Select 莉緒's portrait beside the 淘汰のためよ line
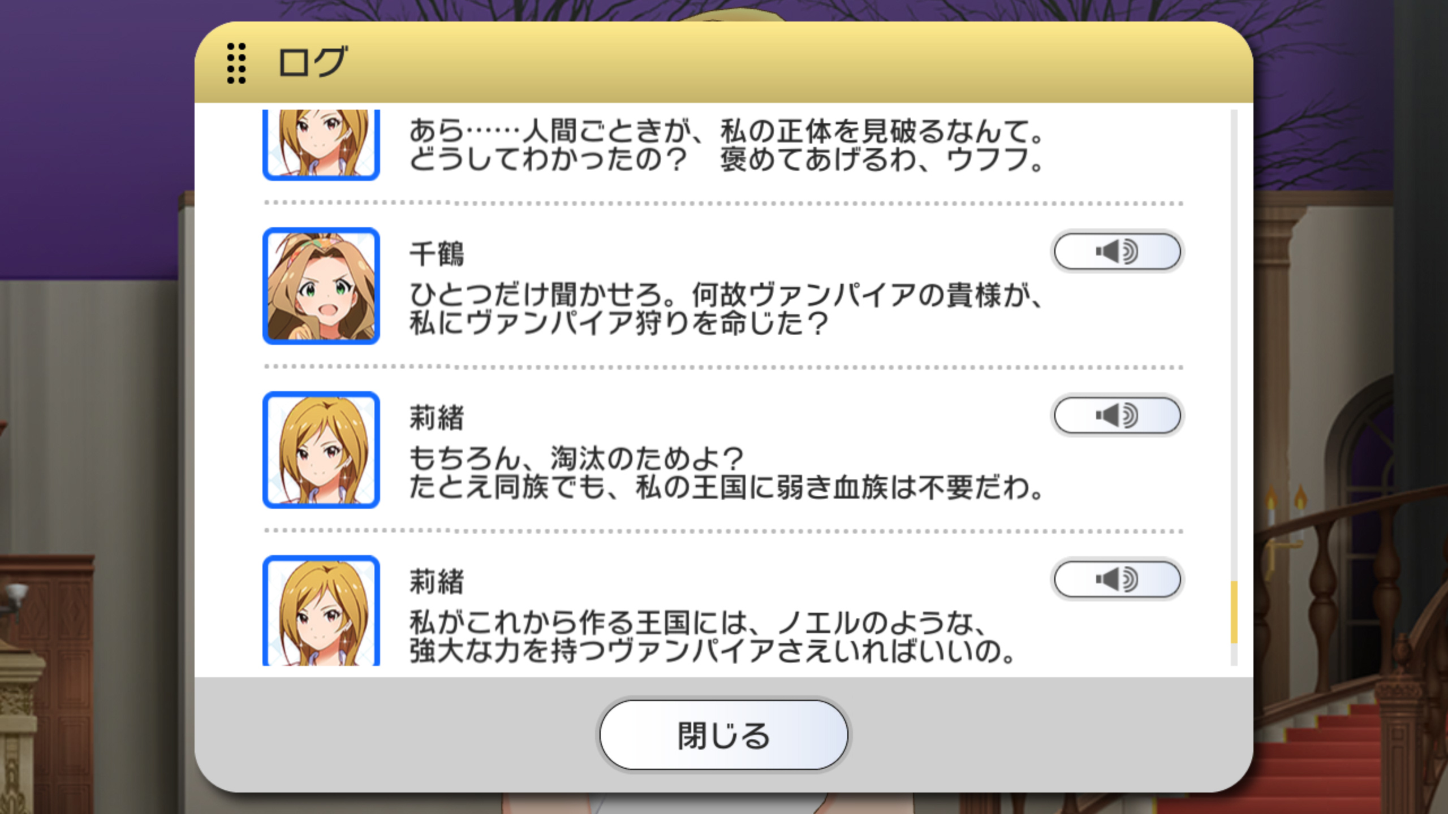The height and width of the screenshot is (814, 1448). [x=321, y=450]
